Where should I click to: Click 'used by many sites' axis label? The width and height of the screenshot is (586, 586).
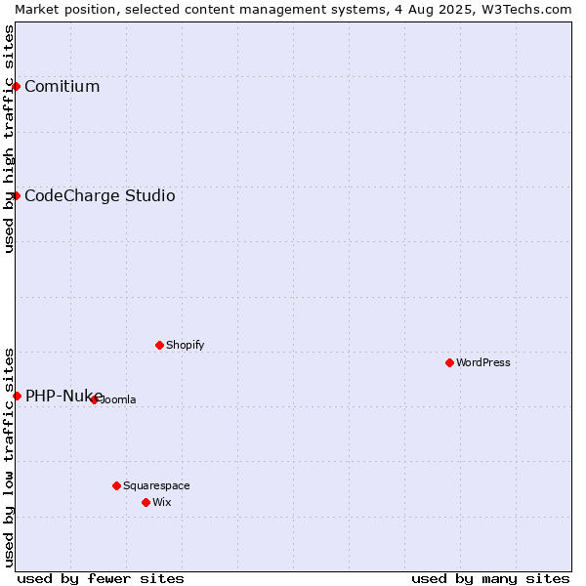pyautogui.click(x=490, y=579)
